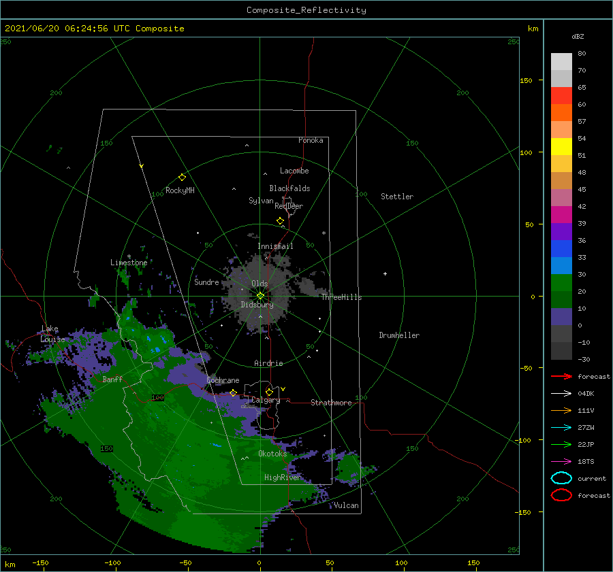Click the Lacombe city label

click(294, 171)
